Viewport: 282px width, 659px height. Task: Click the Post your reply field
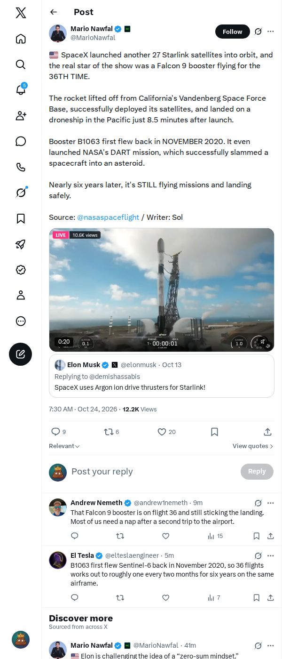[153, 472]
